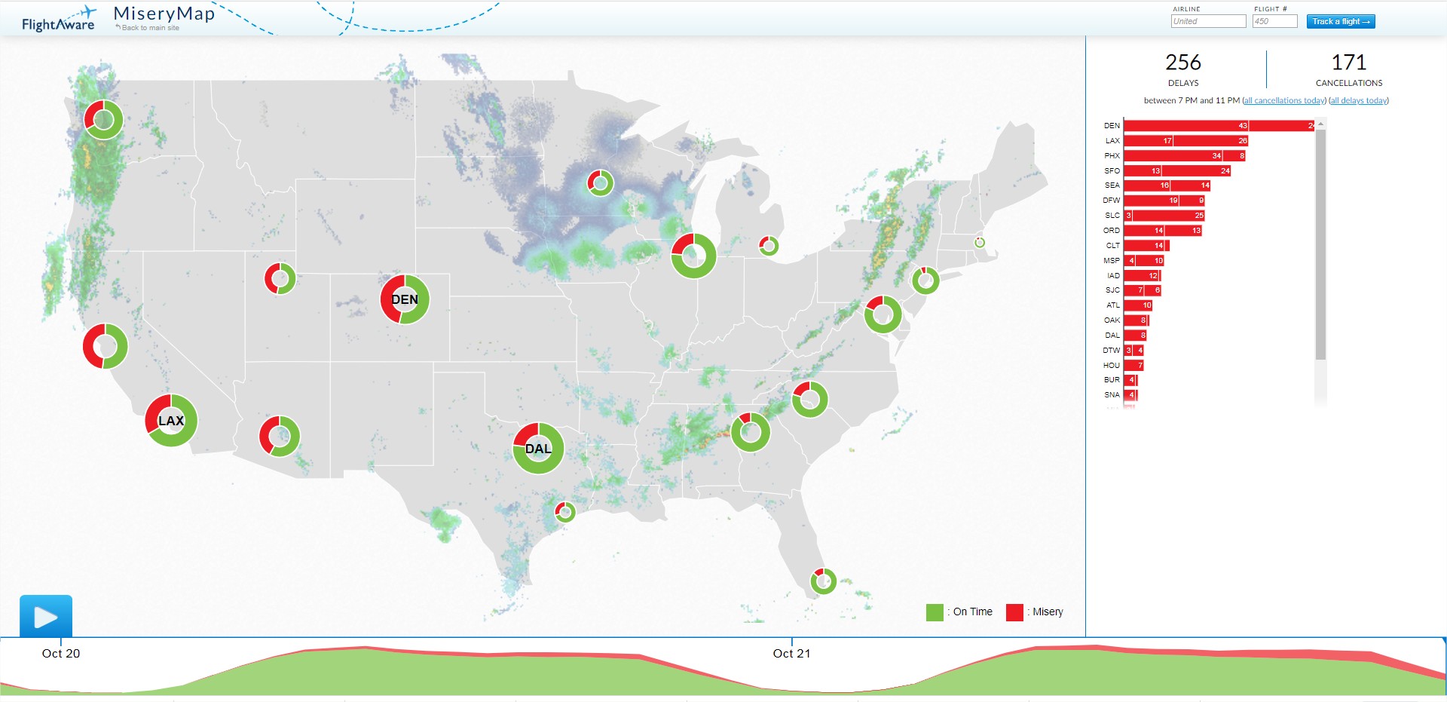Focus the Airline input field
Screen dimensions: 1447x702
tap(1208, 21)
